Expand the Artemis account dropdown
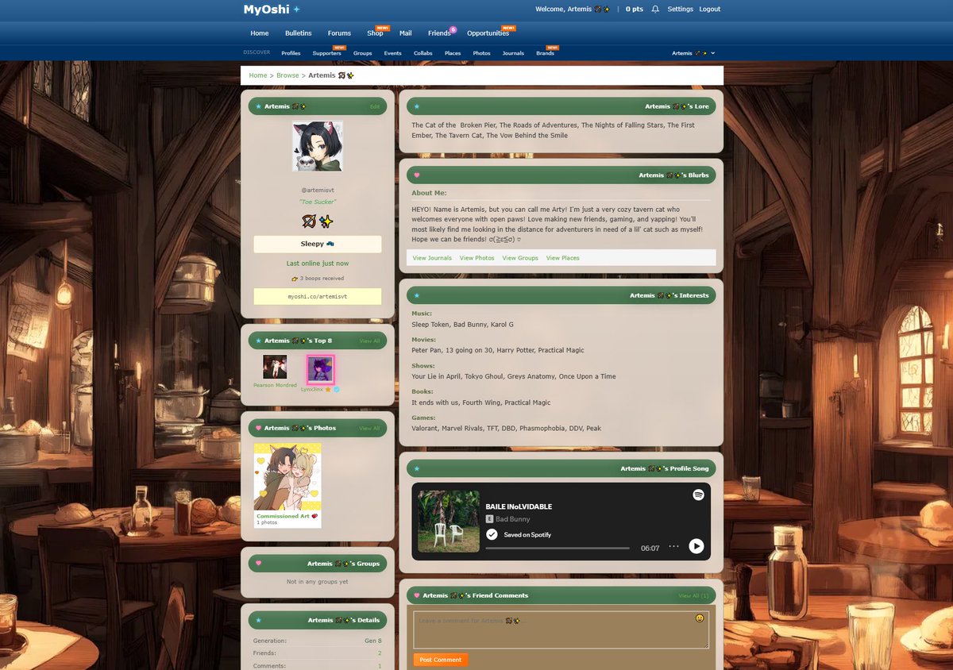Screen dimensions: 953x670 [x=693, y=53]
